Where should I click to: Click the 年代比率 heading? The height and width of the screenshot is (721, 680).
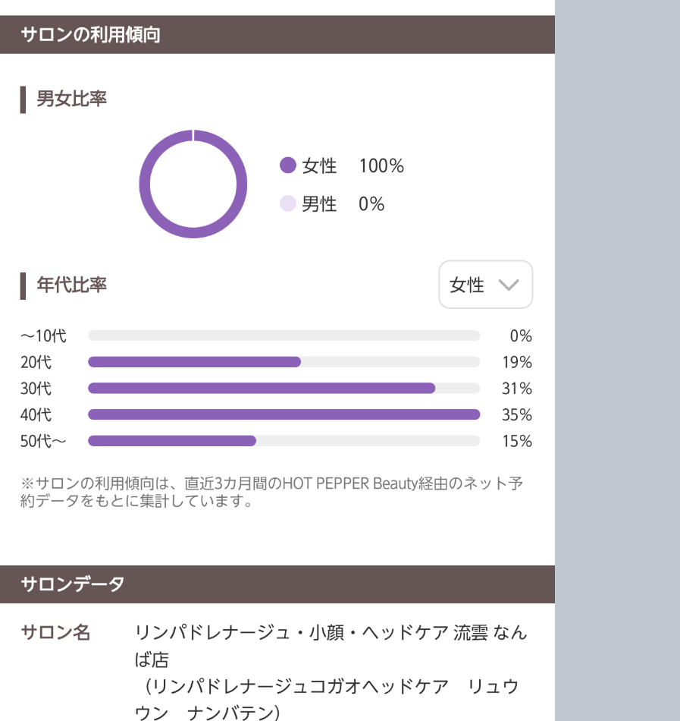71,285
